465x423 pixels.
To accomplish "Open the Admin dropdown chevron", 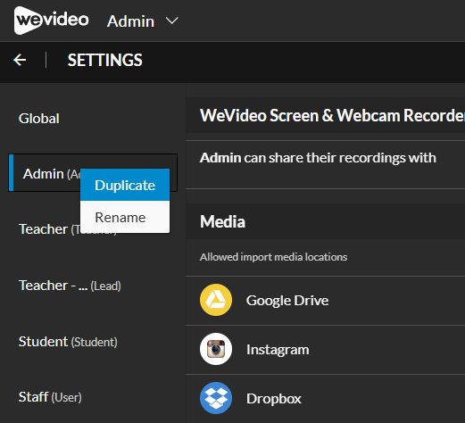I will click(x=171, y=21).
